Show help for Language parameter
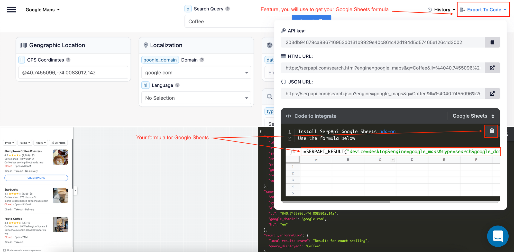514x252 pixels. coord(177,85)
